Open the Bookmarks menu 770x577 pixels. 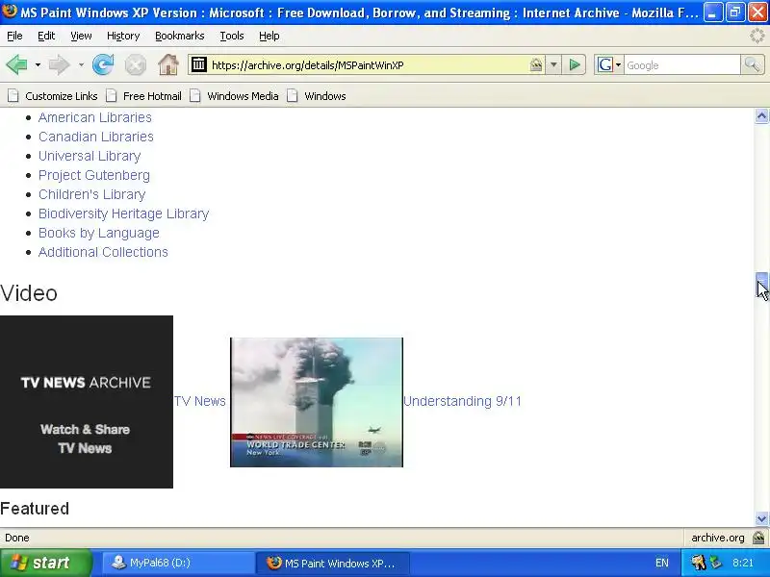coord(179,36)
